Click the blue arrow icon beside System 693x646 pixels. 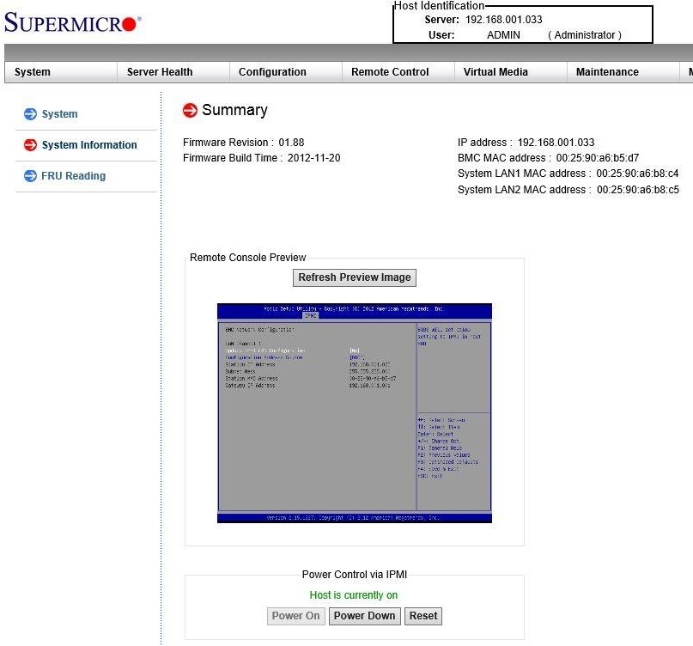[x=31, y=114]
